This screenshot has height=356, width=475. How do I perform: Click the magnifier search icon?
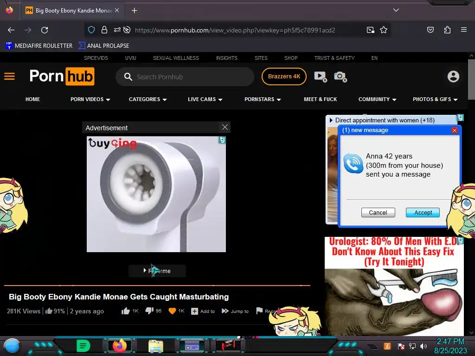(128, 77)
